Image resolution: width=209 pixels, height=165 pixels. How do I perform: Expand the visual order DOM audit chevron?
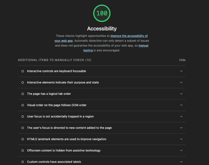tap(181, 105)
